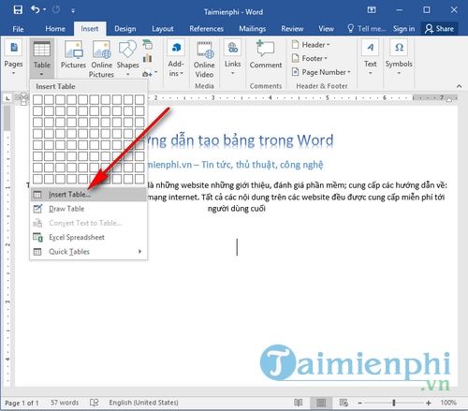This screenshot has height=411, width=468.
Task: Switch to Print Layout view
Action: [x=321, y=403]
